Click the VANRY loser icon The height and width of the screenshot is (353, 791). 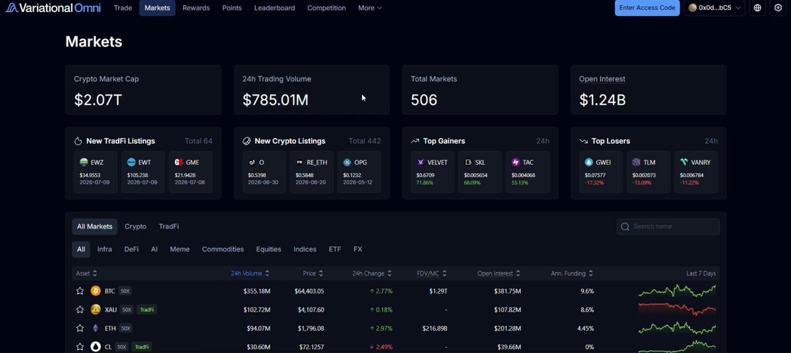point(684,162)
